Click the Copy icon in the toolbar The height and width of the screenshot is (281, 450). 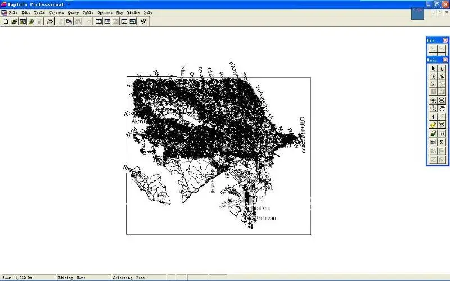(69, 21)
